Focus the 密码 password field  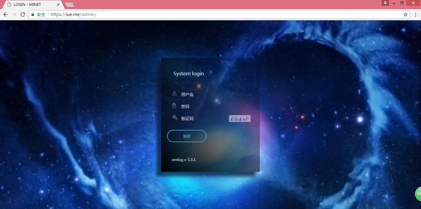click(216, 107)
